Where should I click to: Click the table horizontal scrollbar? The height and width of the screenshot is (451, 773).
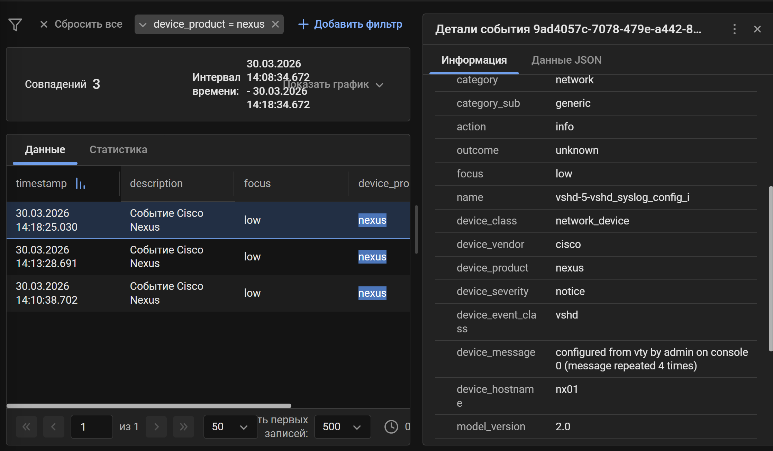point(149,406)
